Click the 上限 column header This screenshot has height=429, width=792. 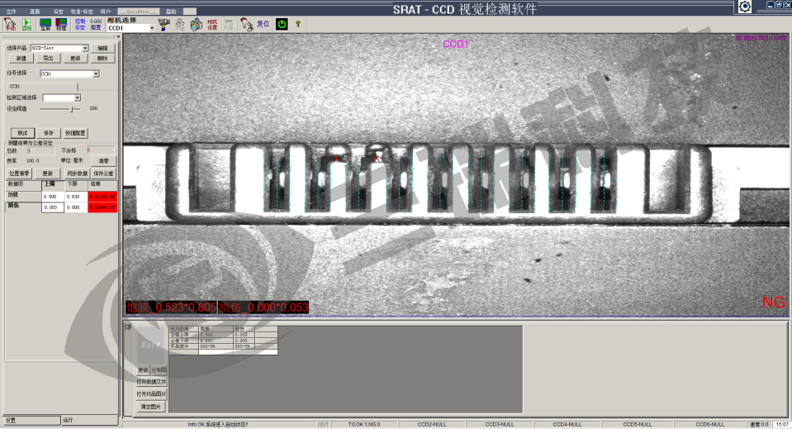click(53, 185)
